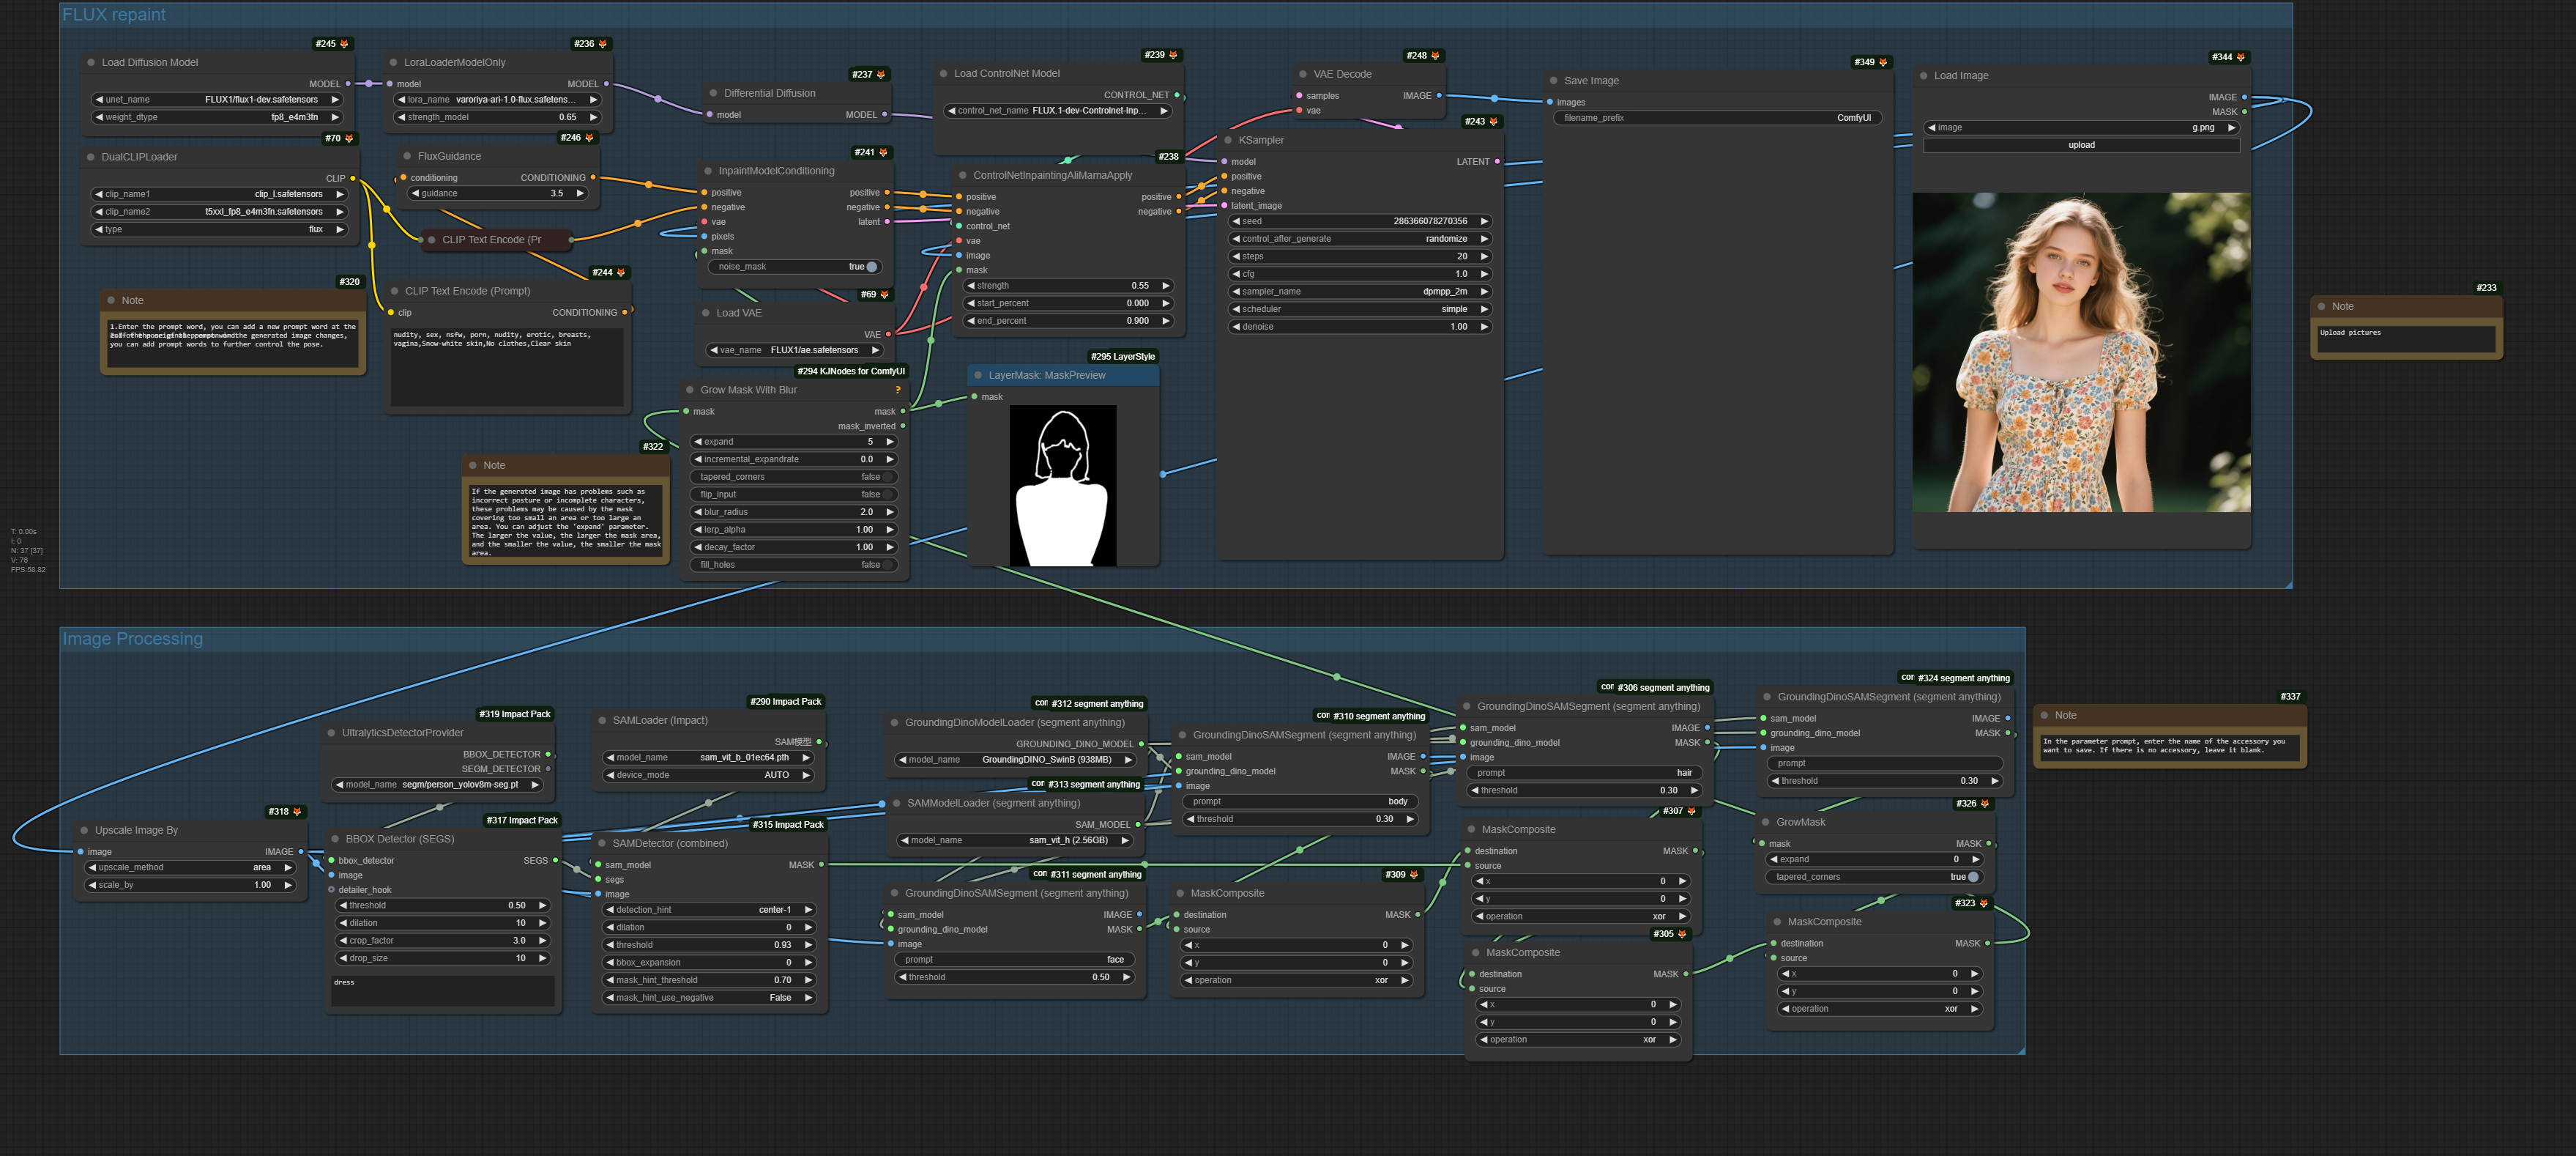Screen dimensions: 2576x1156
Task: Collapse the SAMDetector (combined) node dot
Action: pos(602,844)
